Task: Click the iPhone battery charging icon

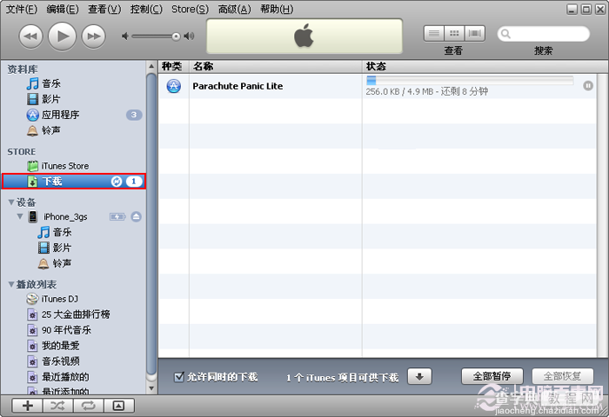Action: point(117,216)
